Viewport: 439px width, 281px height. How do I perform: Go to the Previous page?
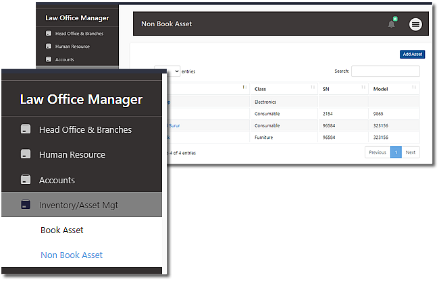[378, 152]
